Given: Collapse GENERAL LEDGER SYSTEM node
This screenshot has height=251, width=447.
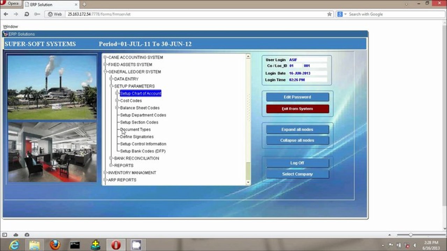Looking at the screenshot, I should pos(105,72).
